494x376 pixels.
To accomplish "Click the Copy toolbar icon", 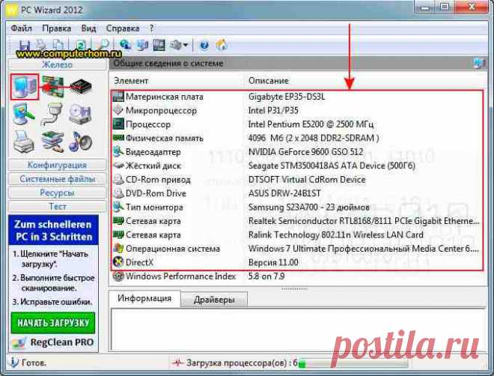I will [x=58, y=45].
